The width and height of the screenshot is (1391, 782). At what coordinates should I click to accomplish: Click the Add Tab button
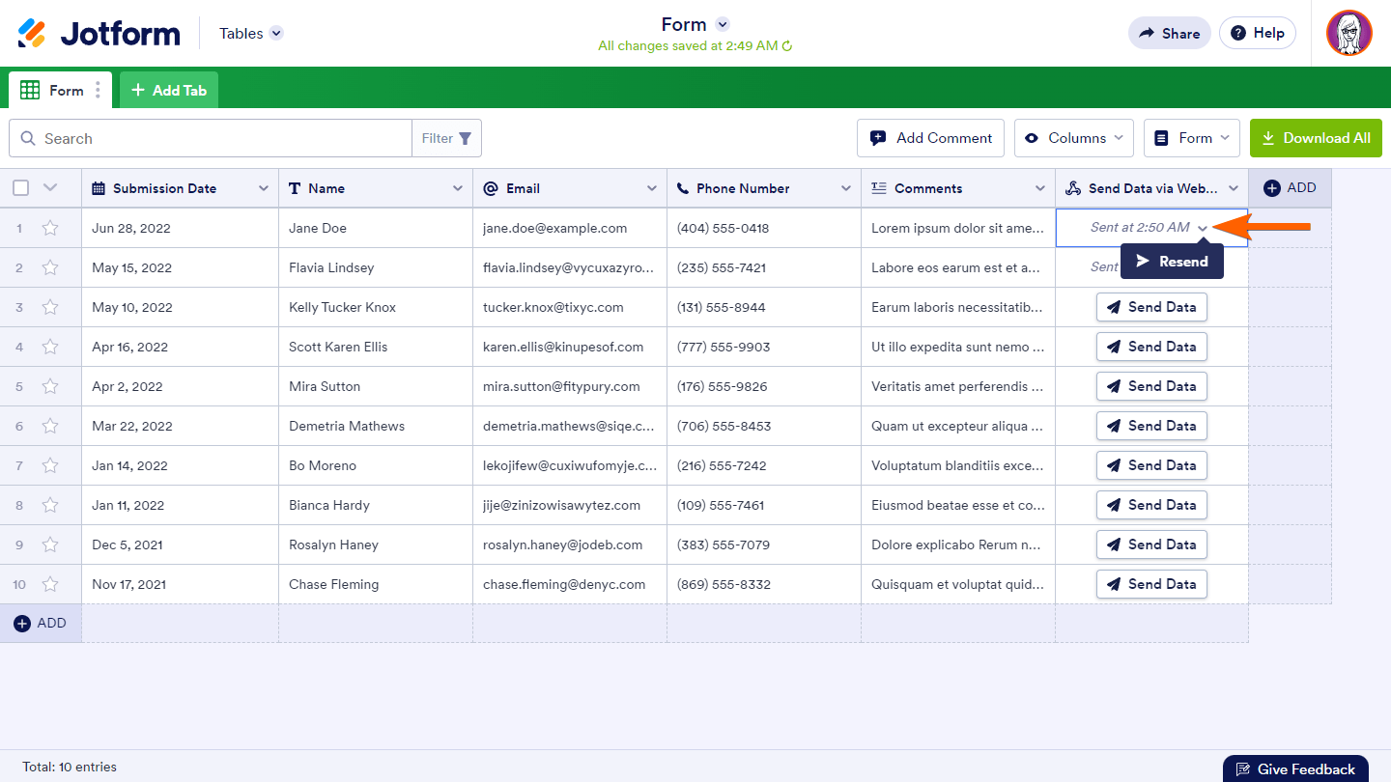tap(169, 91)
